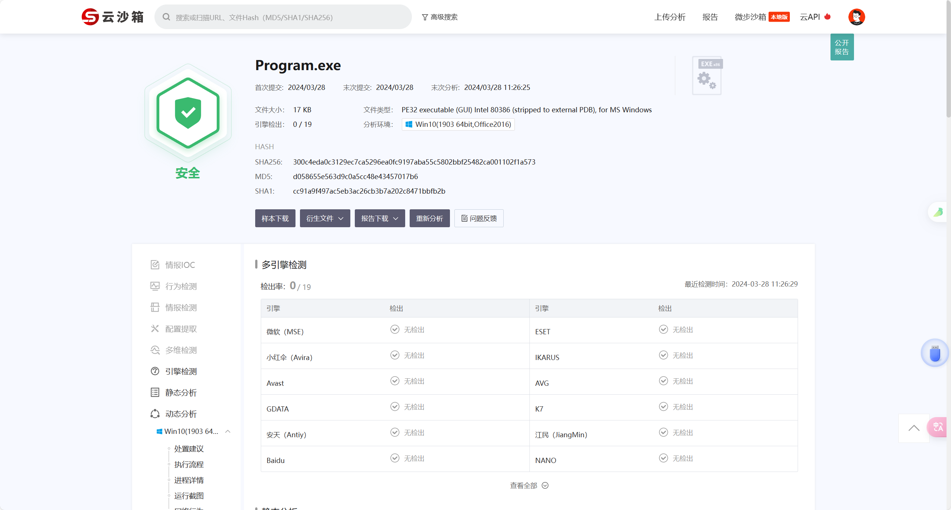The height and width of the screenshot is (510, 951).
Task: Open the user avatar profile icon
Action: pos(856,17)
